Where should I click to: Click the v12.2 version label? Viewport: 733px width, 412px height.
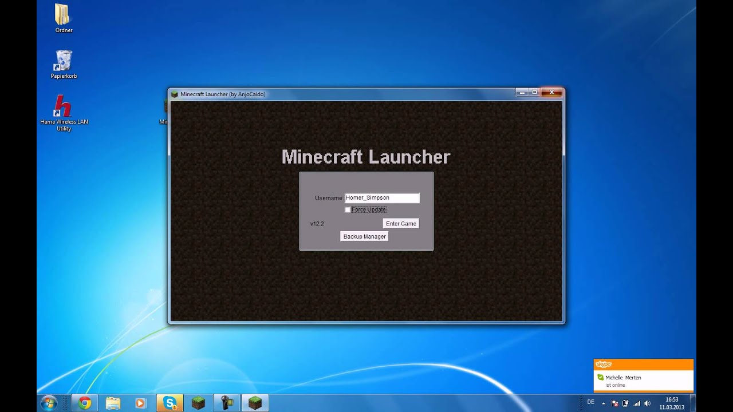click(317, 224)
